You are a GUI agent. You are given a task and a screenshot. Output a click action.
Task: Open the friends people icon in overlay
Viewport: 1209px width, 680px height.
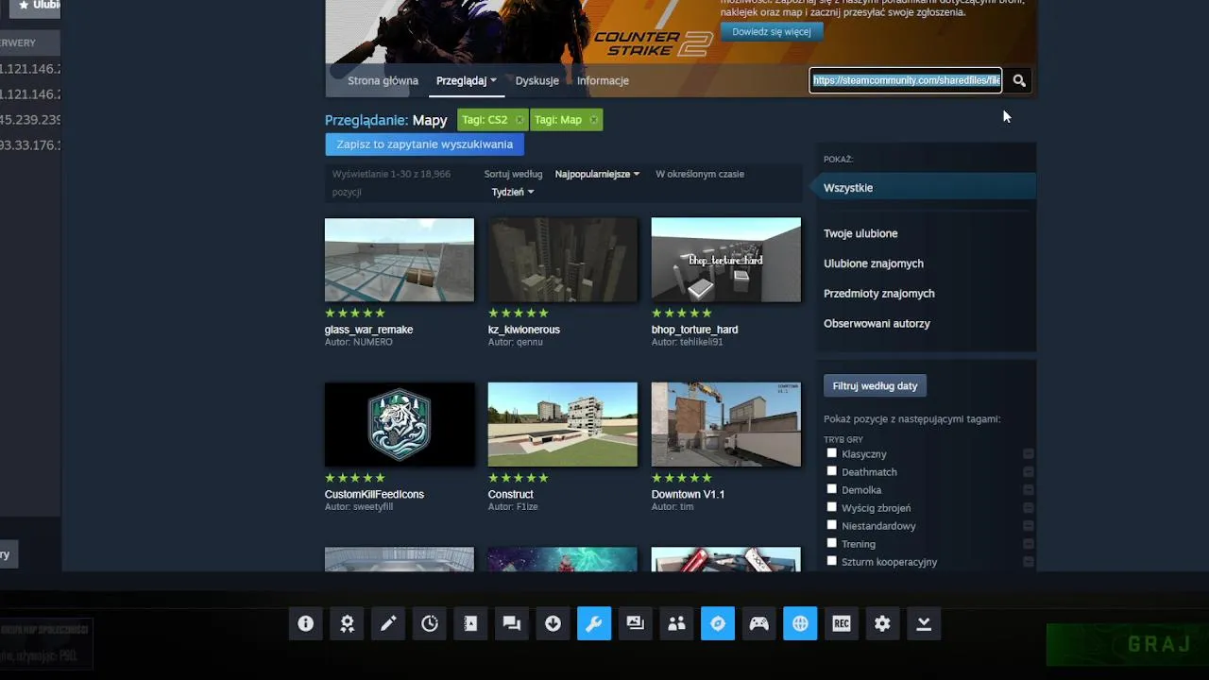click(x=676, y=623)
